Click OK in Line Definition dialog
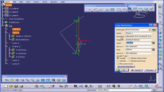The image size is (164, 92). coord(122,70)
